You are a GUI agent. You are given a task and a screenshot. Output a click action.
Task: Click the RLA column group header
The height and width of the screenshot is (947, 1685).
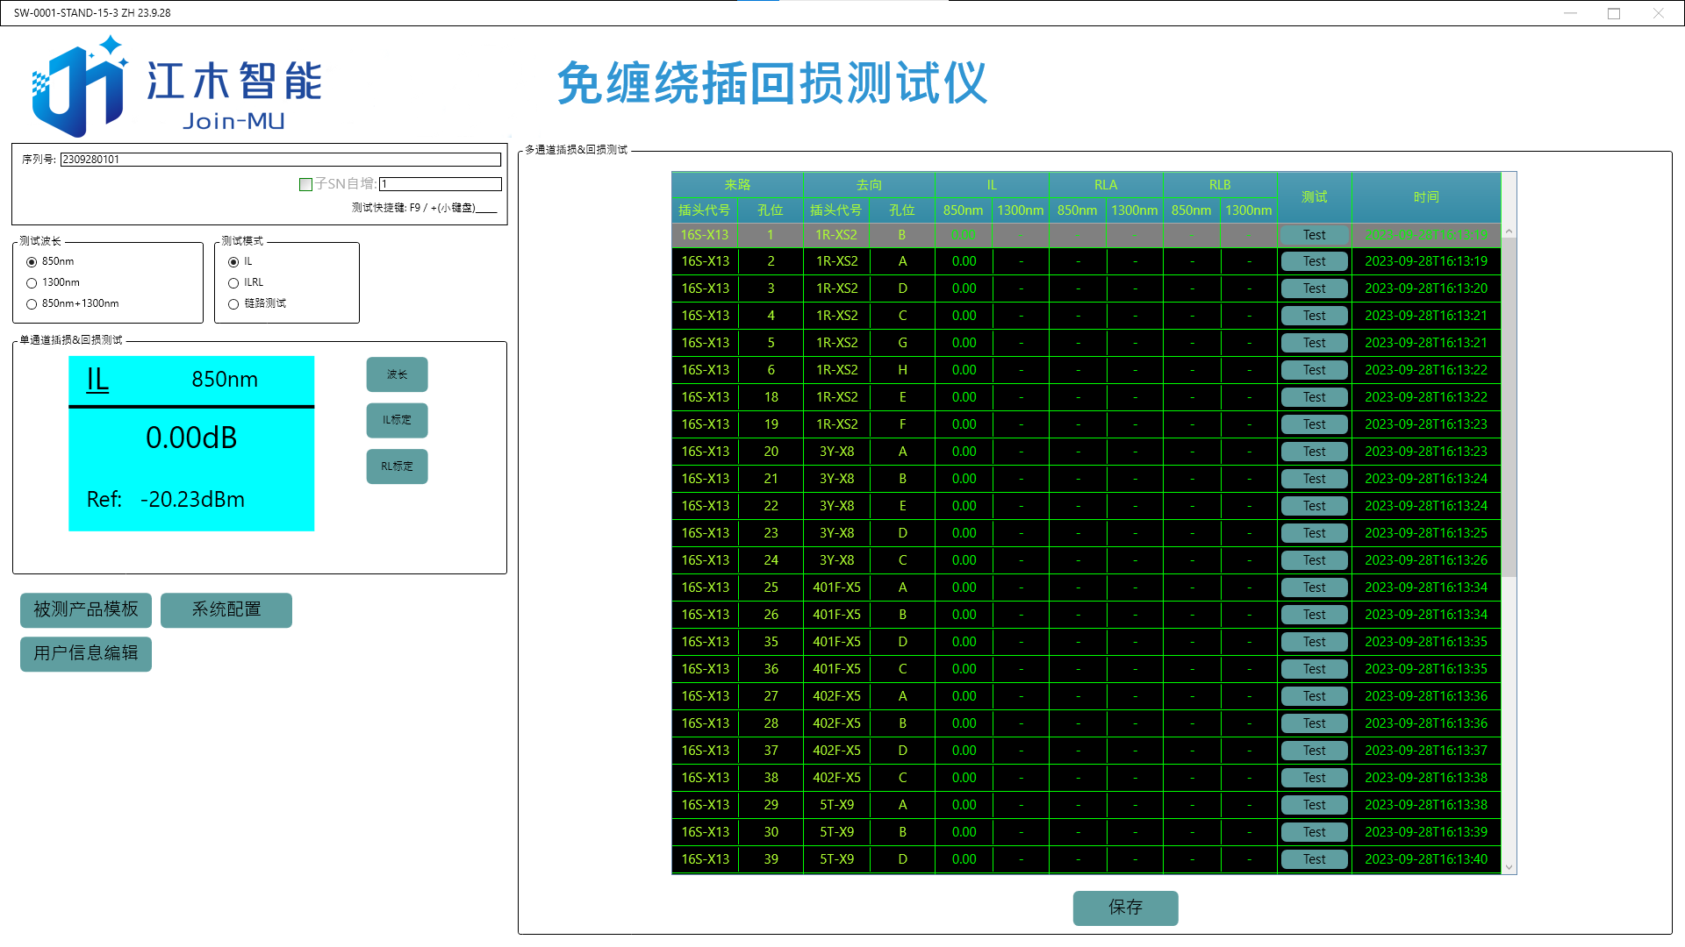coord(1106,185)
